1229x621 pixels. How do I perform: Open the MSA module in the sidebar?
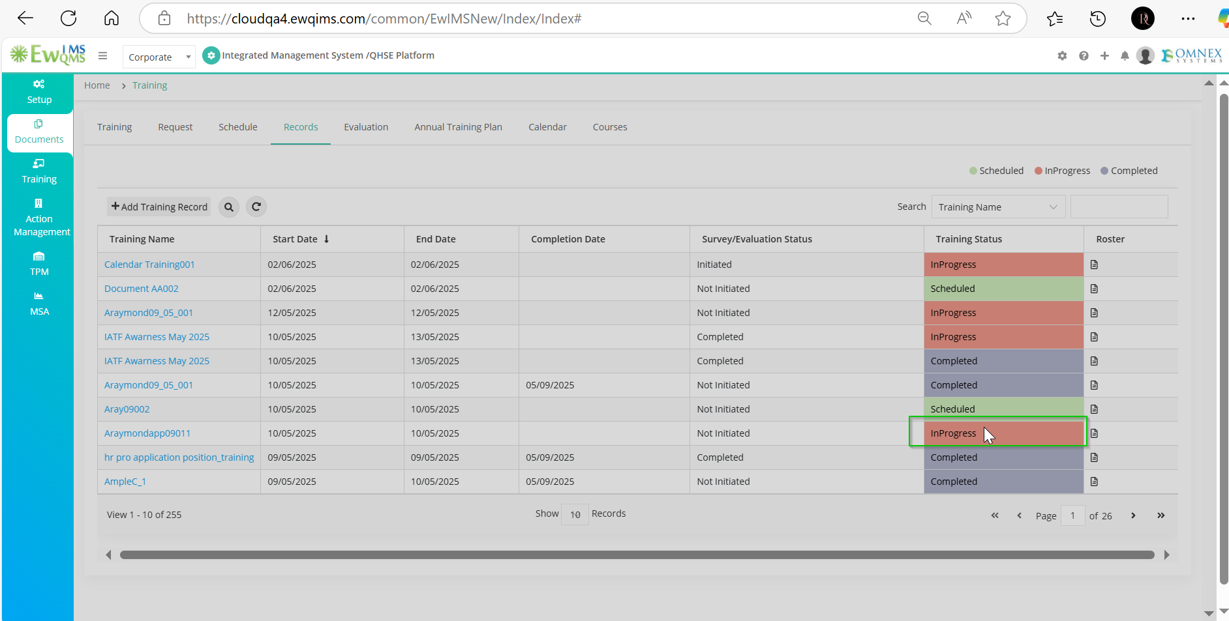pos(39,304)
